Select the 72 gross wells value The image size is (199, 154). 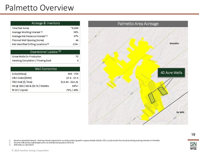77,56
